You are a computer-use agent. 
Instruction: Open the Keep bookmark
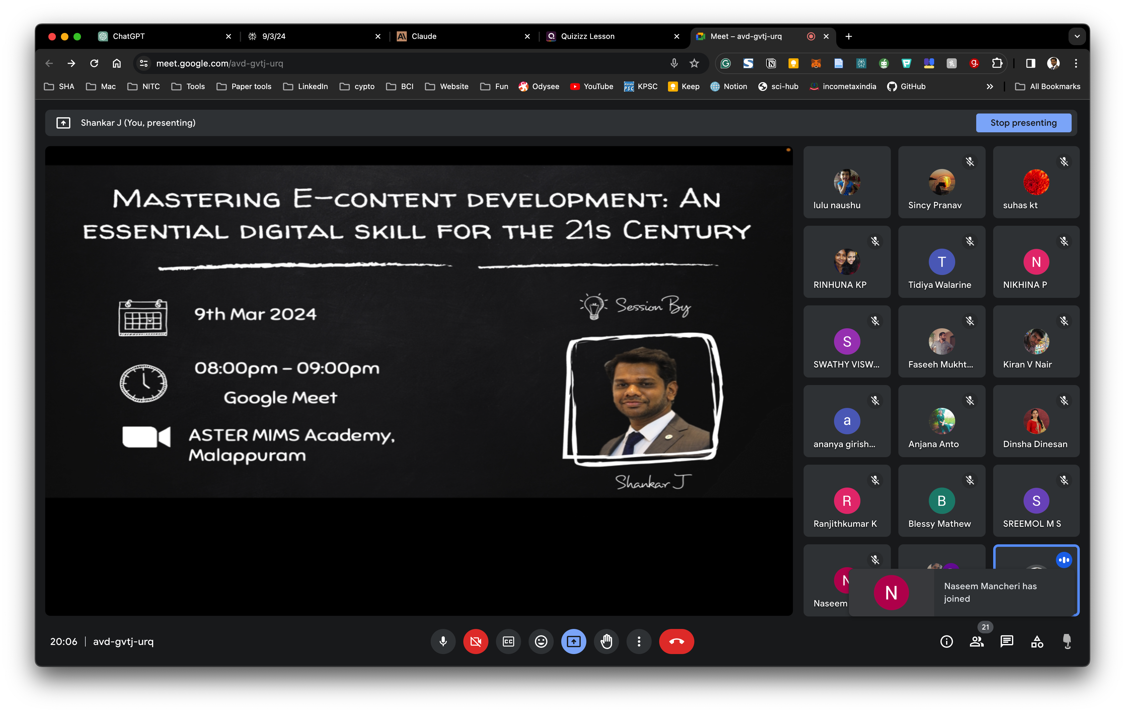(x=683, y=86)
